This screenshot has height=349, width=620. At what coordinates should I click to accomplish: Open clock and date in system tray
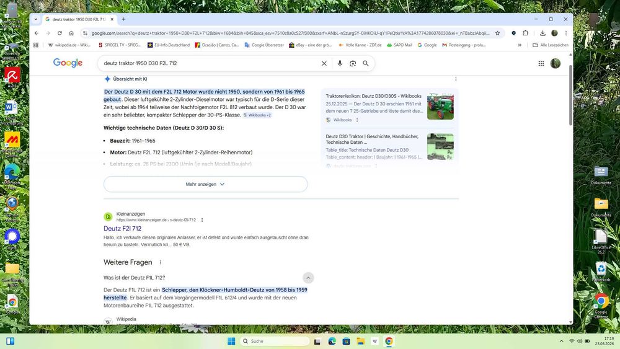click(604, 341)
